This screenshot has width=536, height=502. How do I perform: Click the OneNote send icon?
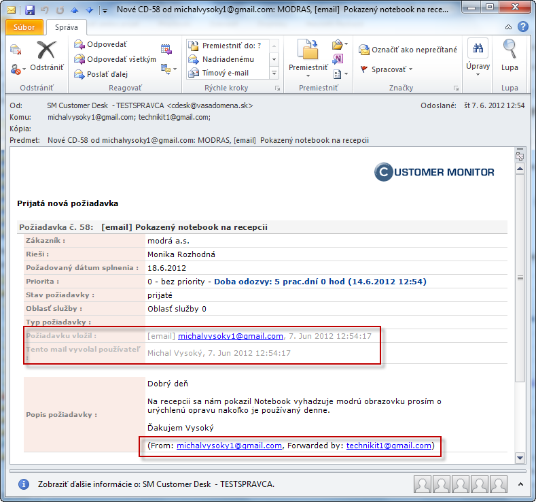pos(338,59)
